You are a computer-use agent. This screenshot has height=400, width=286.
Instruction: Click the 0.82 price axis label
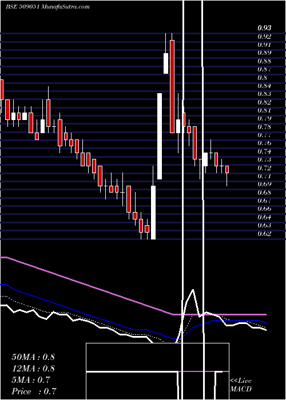[x=264, y=102]
